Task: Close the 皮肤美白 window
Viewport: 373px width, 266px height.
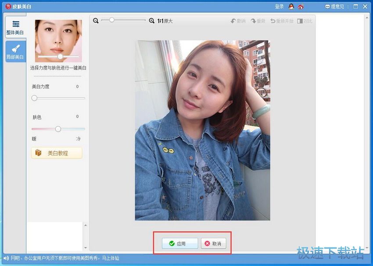Action: click(x=365, y=7)
